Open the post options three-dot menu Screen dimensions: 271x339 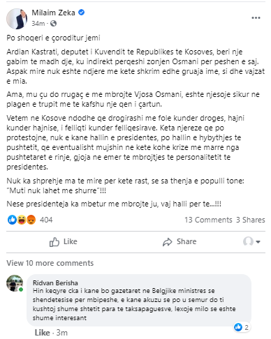tap(256, 18)
